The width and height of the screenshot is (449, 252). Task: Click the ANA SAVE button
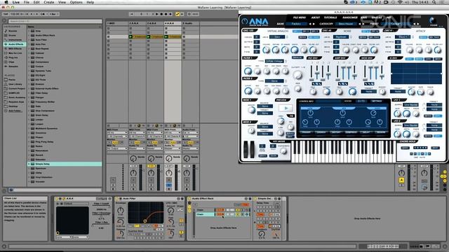(363, 17)
